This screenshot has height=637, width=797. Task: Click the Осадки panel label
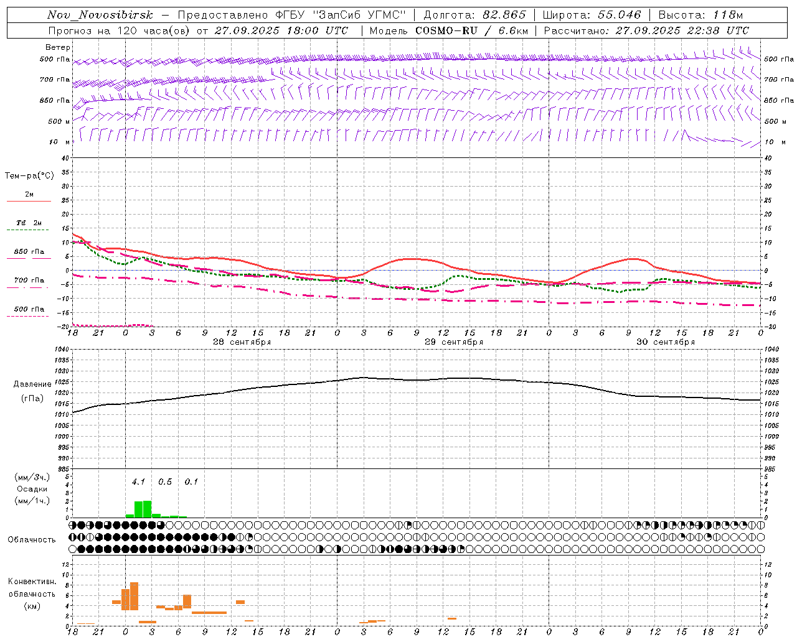tap(32, 489)
